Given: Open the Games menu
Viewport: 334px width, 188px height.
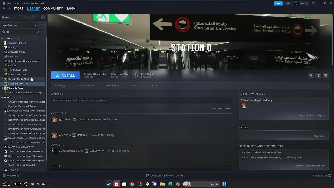Looking at the screenshot, I should [x=34, y=3].
